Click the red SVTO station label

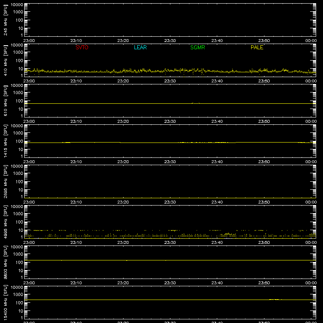coord(82,47)
